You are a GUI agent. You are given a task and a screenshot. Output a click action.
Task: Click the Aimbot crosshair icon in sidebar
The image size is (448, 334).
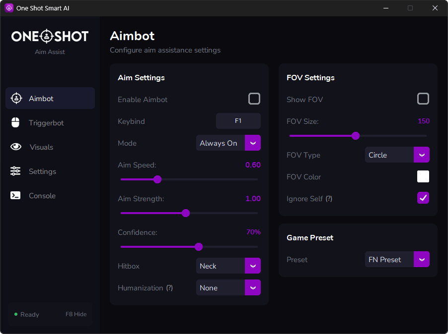pos(16,99)
